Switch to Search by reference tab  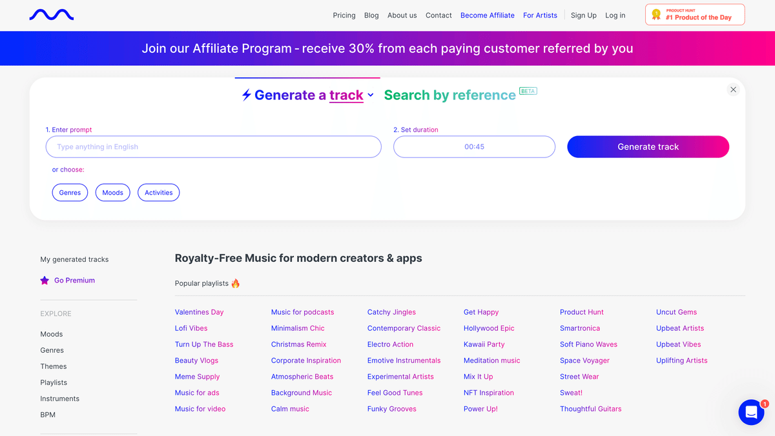[x=449, y=95]
